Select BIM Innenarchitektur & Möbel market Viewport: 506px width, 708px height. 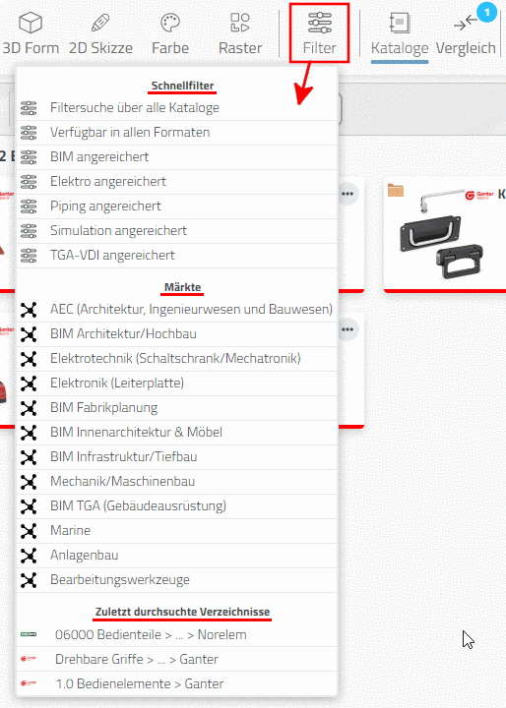point(177,433)
